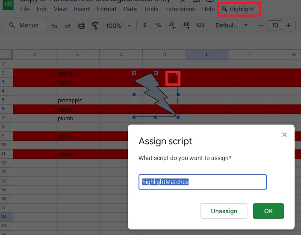The image size is (301, 235).
Task: Open the three-dot menu on lightning drawing
Action: 172,79
